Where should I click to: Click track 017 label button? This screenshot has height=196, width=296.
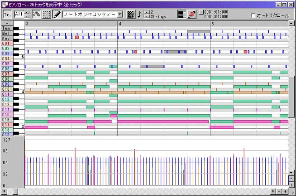coord(6,124)
